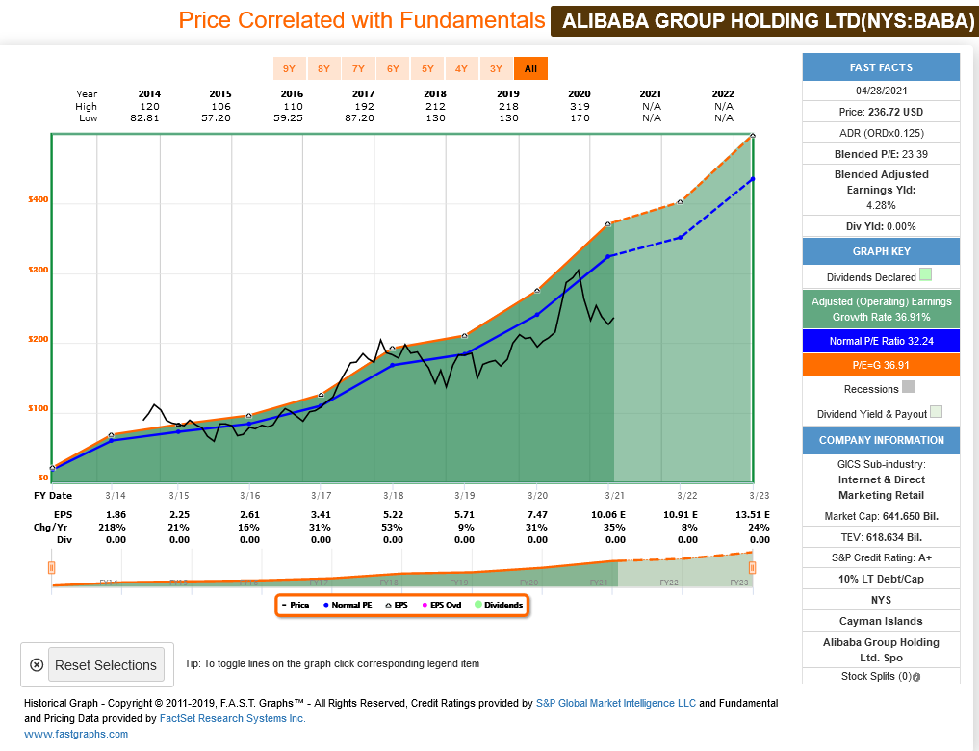Open the FactSet Research Systems Inc. link

[x=233, y=718]
